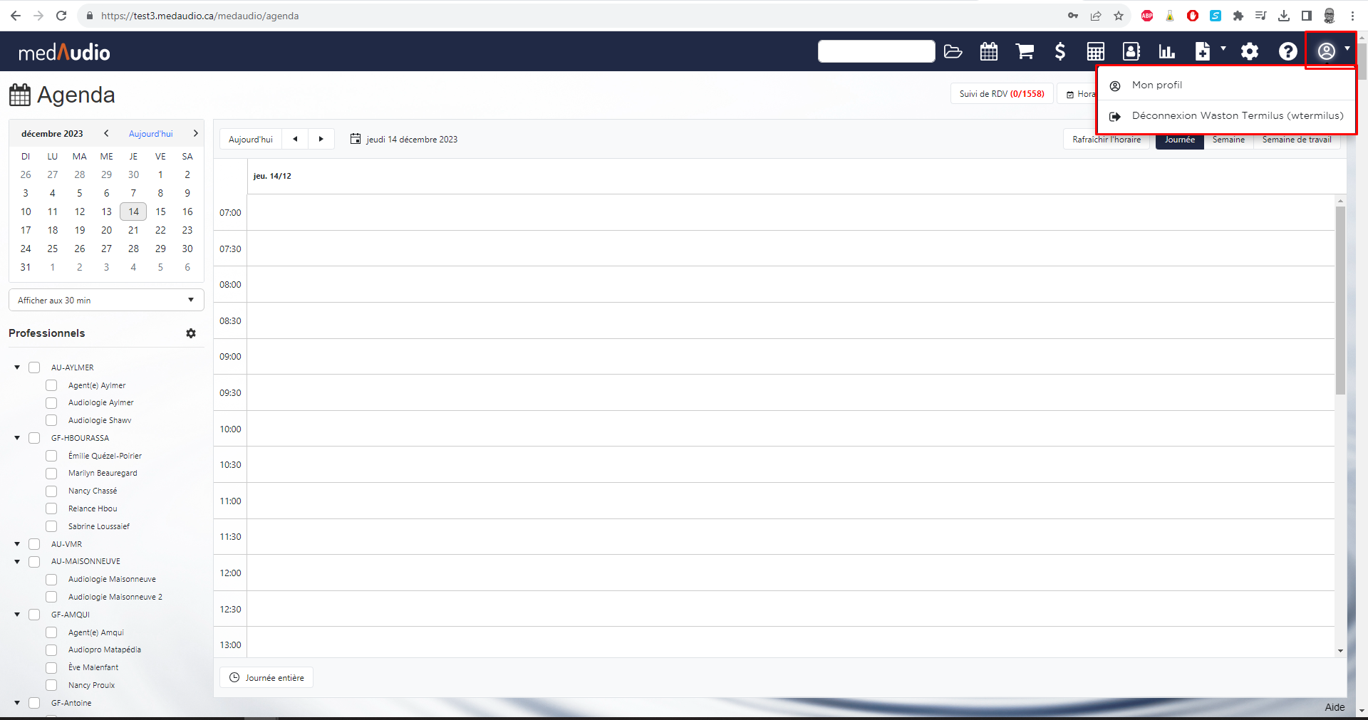Click the 'Journée entière' button
Viewport: 1368px width, 720px height.
[266, 677]
